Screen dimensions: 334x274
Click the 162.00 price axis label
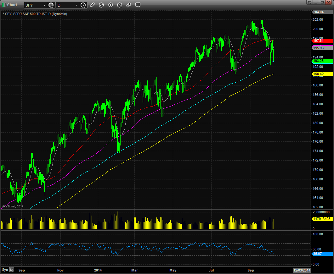point(318,207)
